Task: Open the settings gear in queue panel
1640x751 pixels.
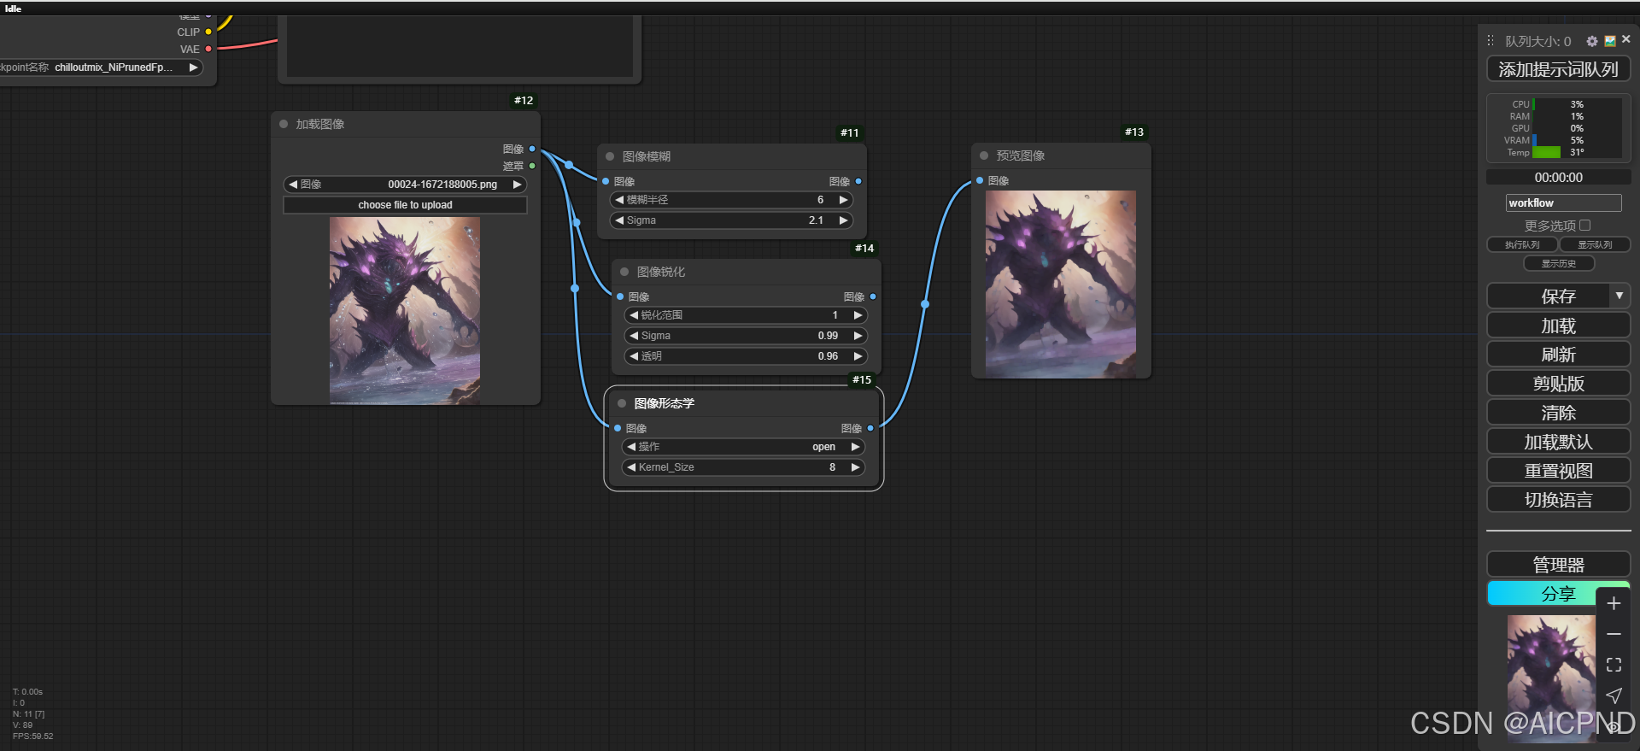Action: (1592, 41)
